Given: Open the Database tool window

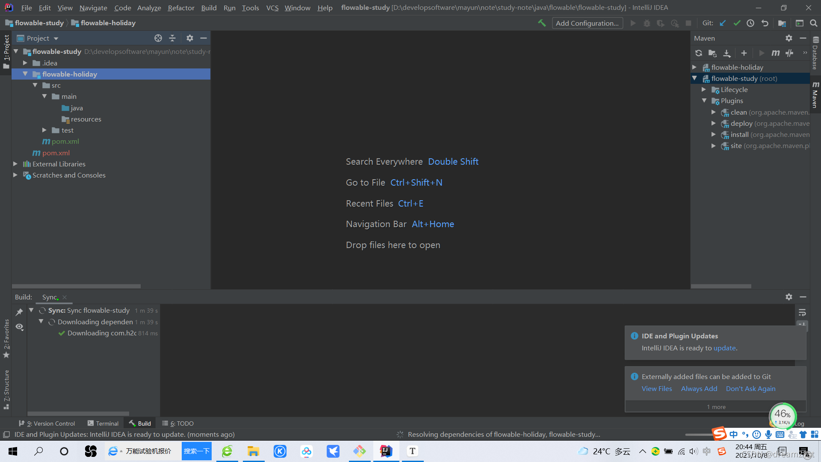Looking at the screenshot, I should tap(815, 53).
